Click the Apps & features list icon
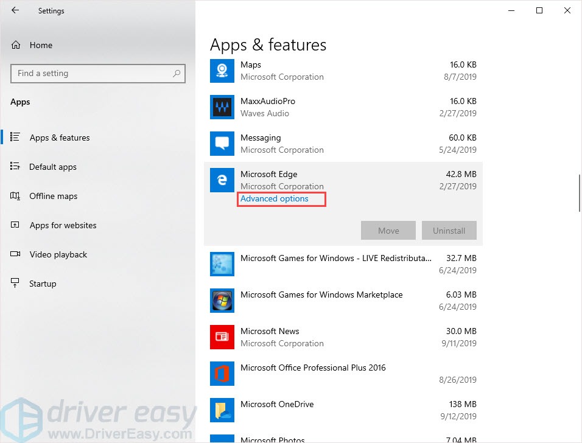The width and height of the screenshot is (582, 443). (x=15, y=137)
